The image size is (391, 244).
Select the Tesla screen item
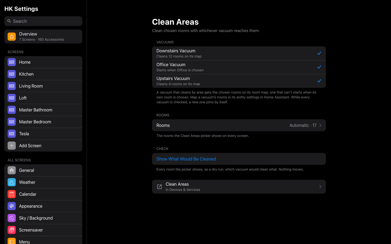tap(43, 134)
